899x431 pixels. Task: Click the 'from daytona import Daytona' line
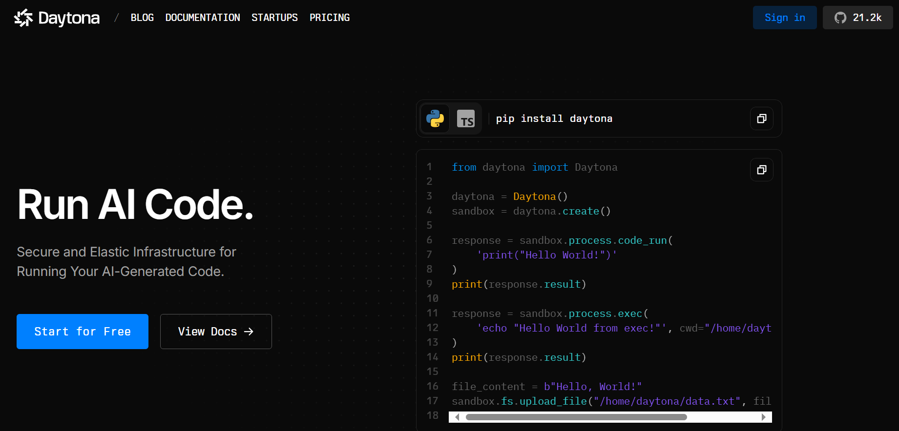point(534,167)
